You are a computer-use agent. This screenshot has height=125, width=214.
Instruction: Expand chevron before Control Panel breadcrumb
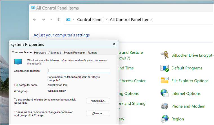point(74,19)
